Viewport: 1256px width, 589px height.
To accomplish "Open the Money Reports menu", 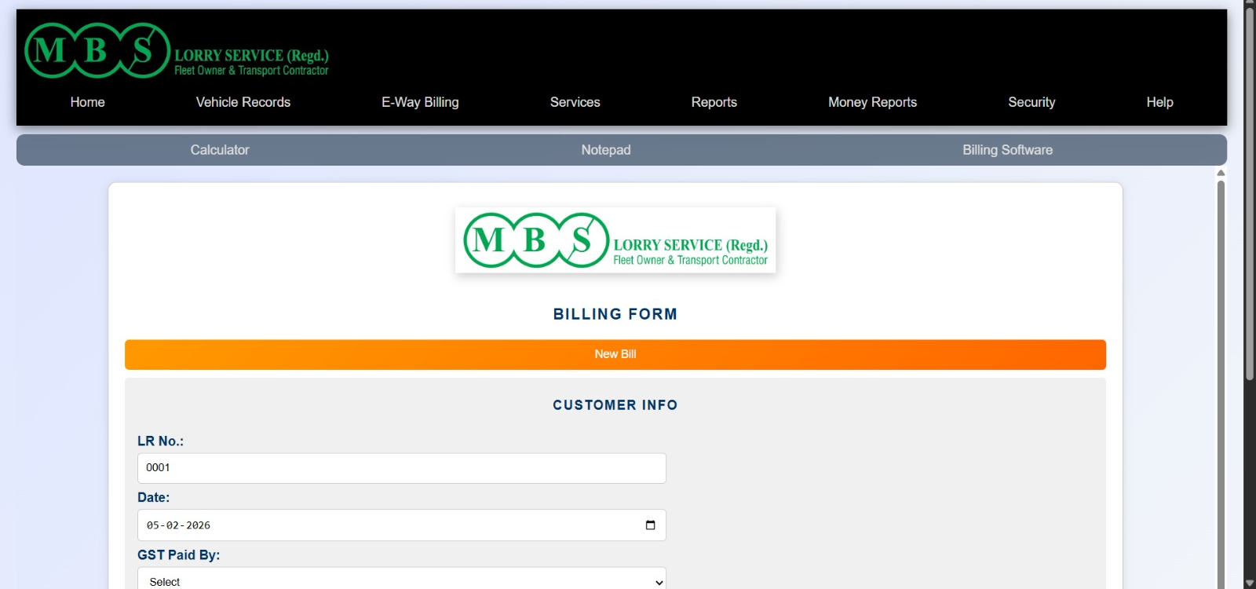I will click(x=872, y=102).
